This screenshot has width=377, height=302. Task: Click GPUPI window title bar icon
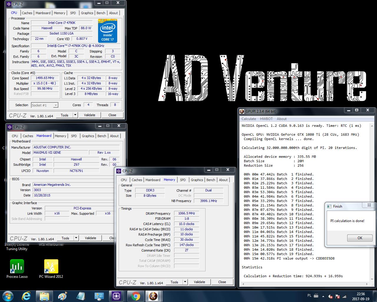pyautogui.click(x=242, y=111)
